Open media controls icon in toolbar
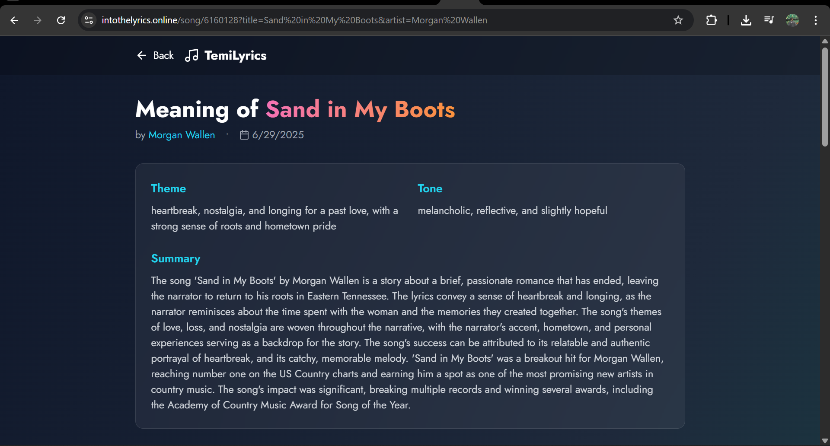Screen dimensions: 830x446 (769, 20)
